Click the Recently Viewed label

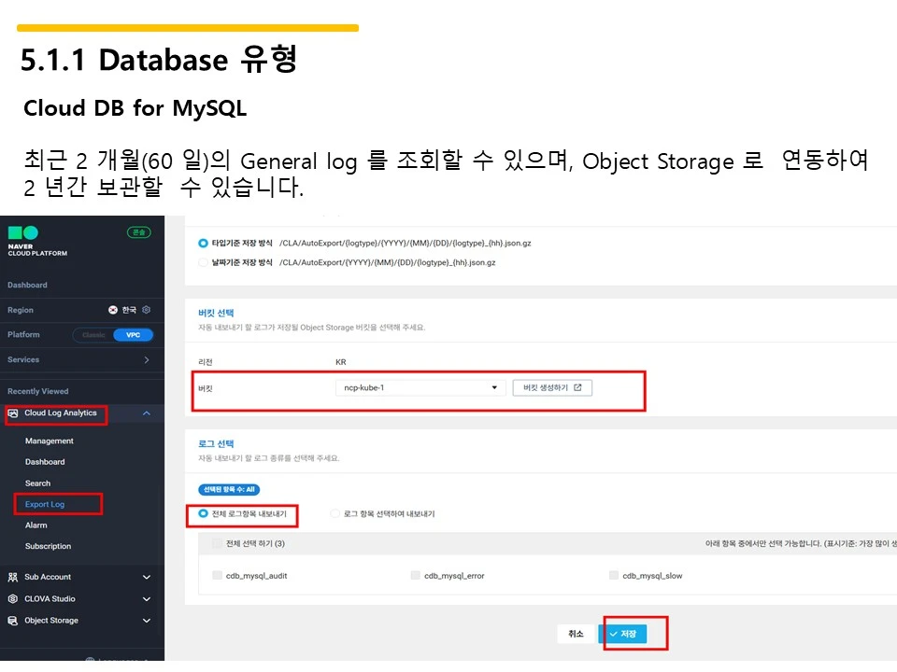coord(37,391)
